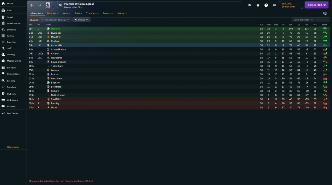
Task: Go to previous season arrow
Action: [x=319, y=20]
